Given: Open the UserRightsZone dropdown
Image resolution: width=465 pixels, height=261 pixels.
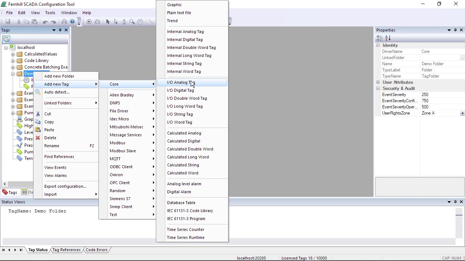Looking at the screenshot, I should tap(462, 113).
